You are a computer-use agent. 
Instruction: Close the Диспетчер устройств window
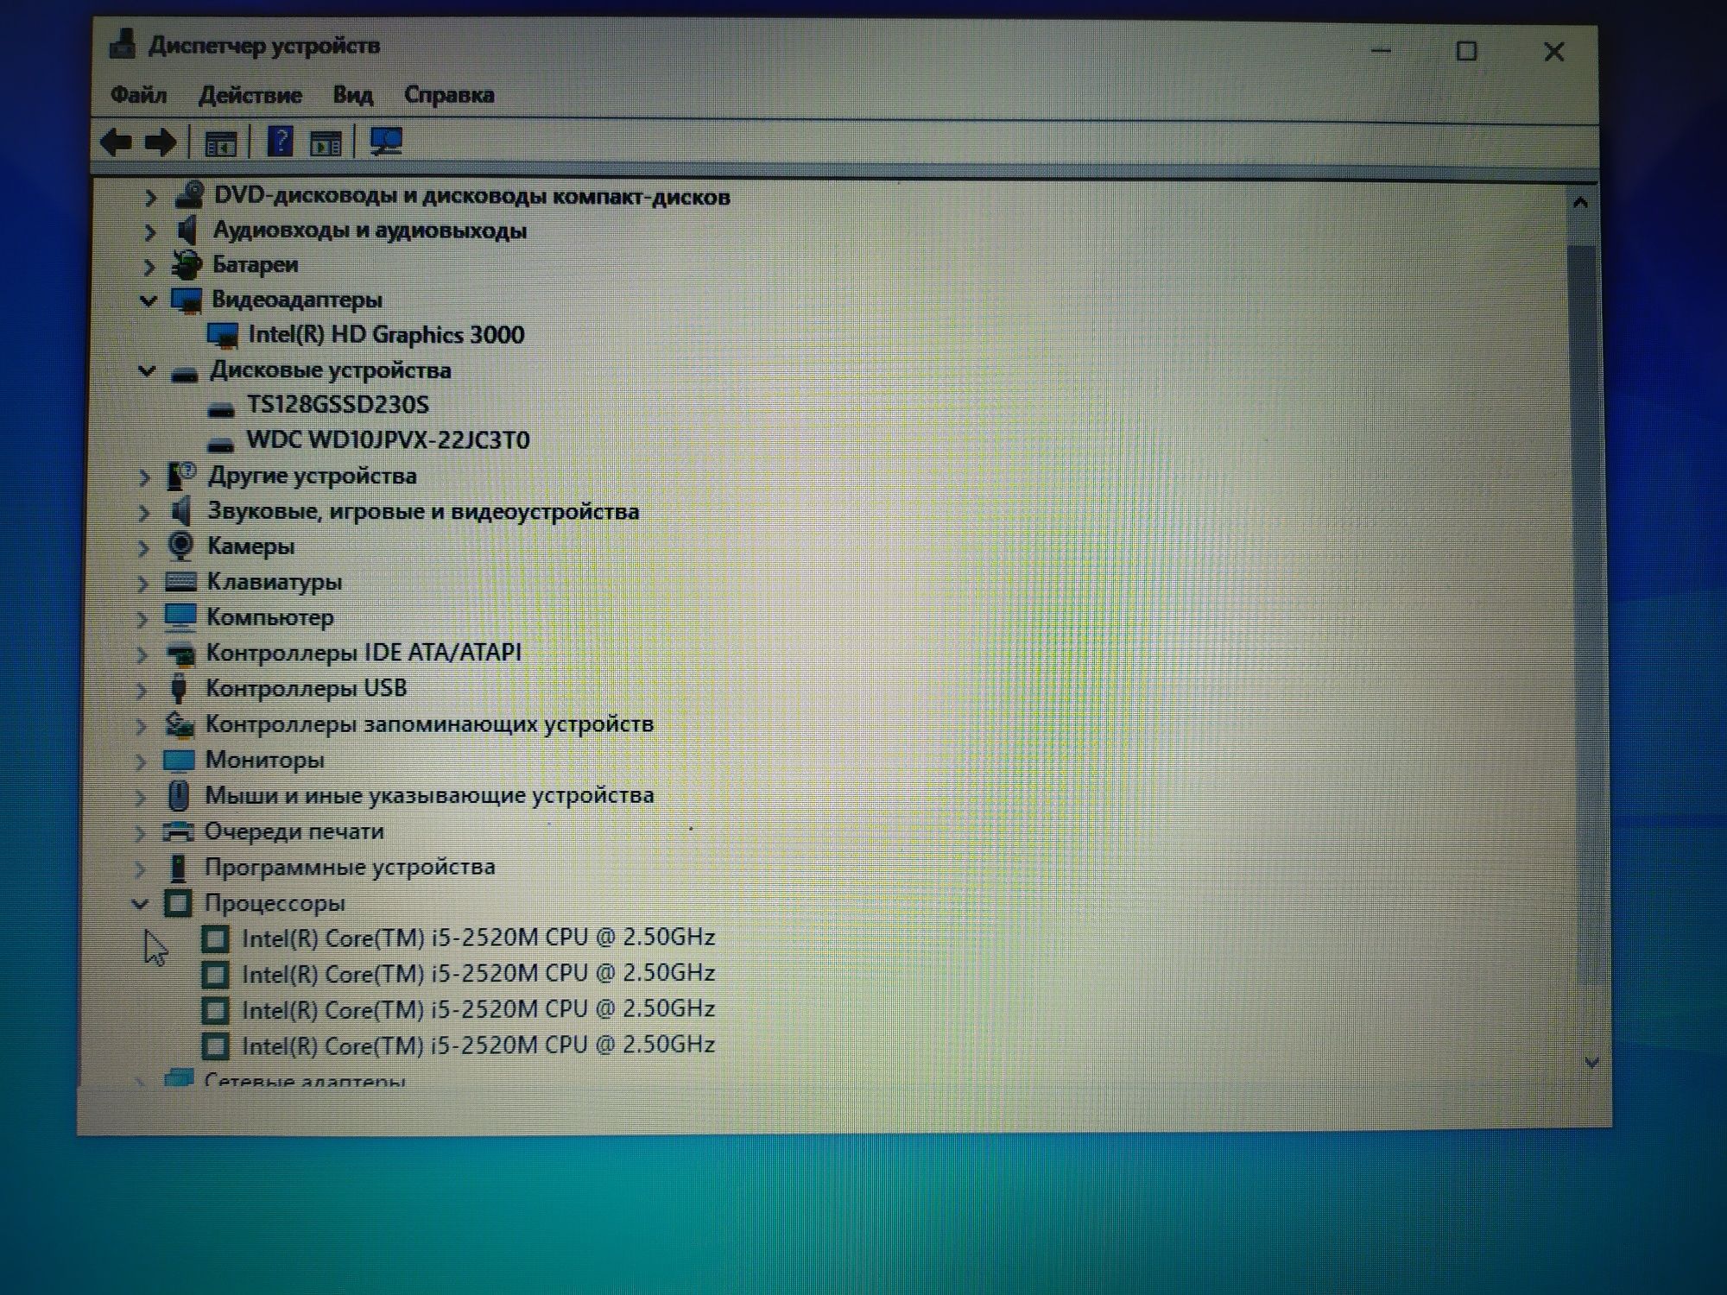tap(1554, 52)
